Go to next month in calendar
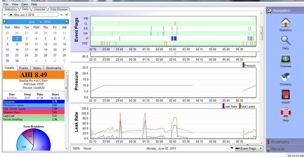This screenshot has width=304, height=157. [x=66, y=22]
